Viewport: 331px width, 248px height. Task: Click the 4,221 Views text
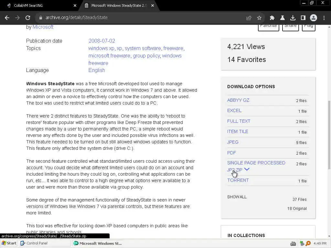(246, 46)
